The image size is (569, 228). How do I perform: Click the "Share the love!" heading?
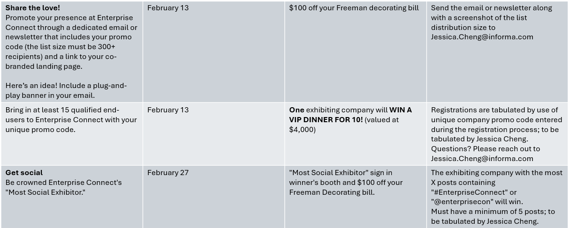pyautogui.click(x=33, y=8)
